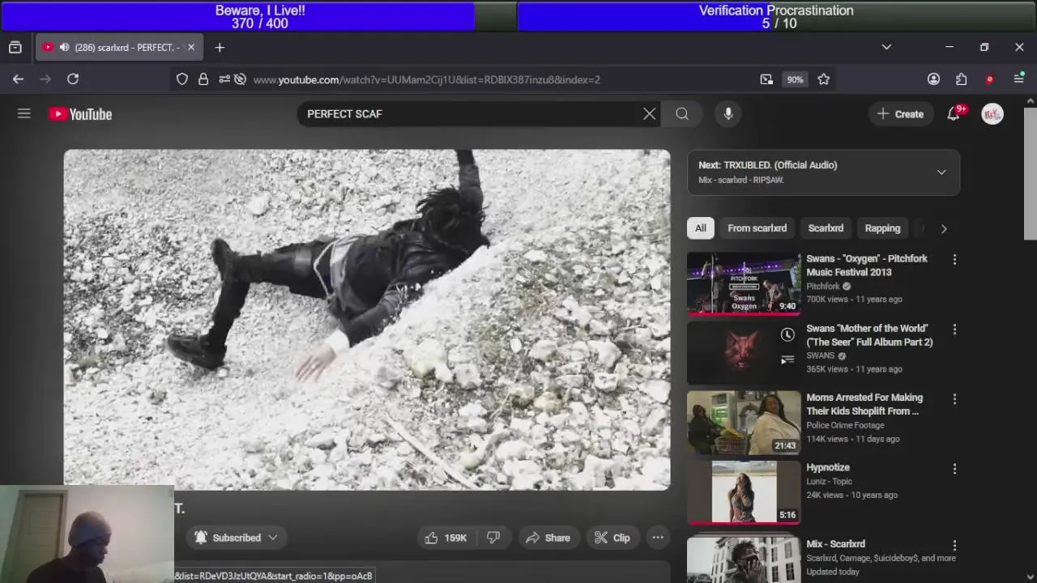Click the tracking protection shield icon

(x=182, y=79)
